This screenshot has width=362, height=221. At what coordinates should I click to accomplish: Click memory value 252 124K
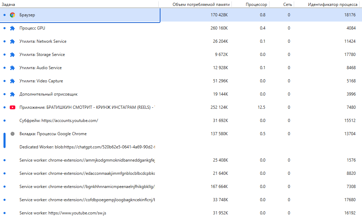[219, 107]
